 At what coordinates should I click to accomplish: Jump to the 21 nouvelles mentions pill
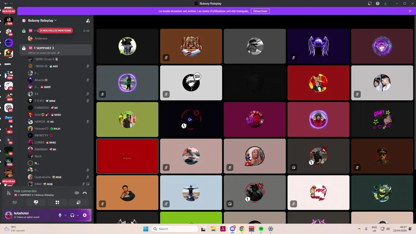pyautogui.click(x=55, y=31)
